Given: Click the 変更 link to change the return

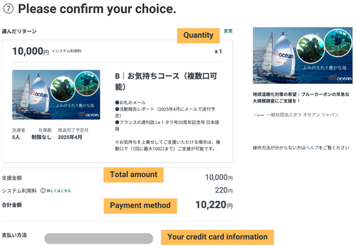Looking at the screenshot, I should point(228,31).
